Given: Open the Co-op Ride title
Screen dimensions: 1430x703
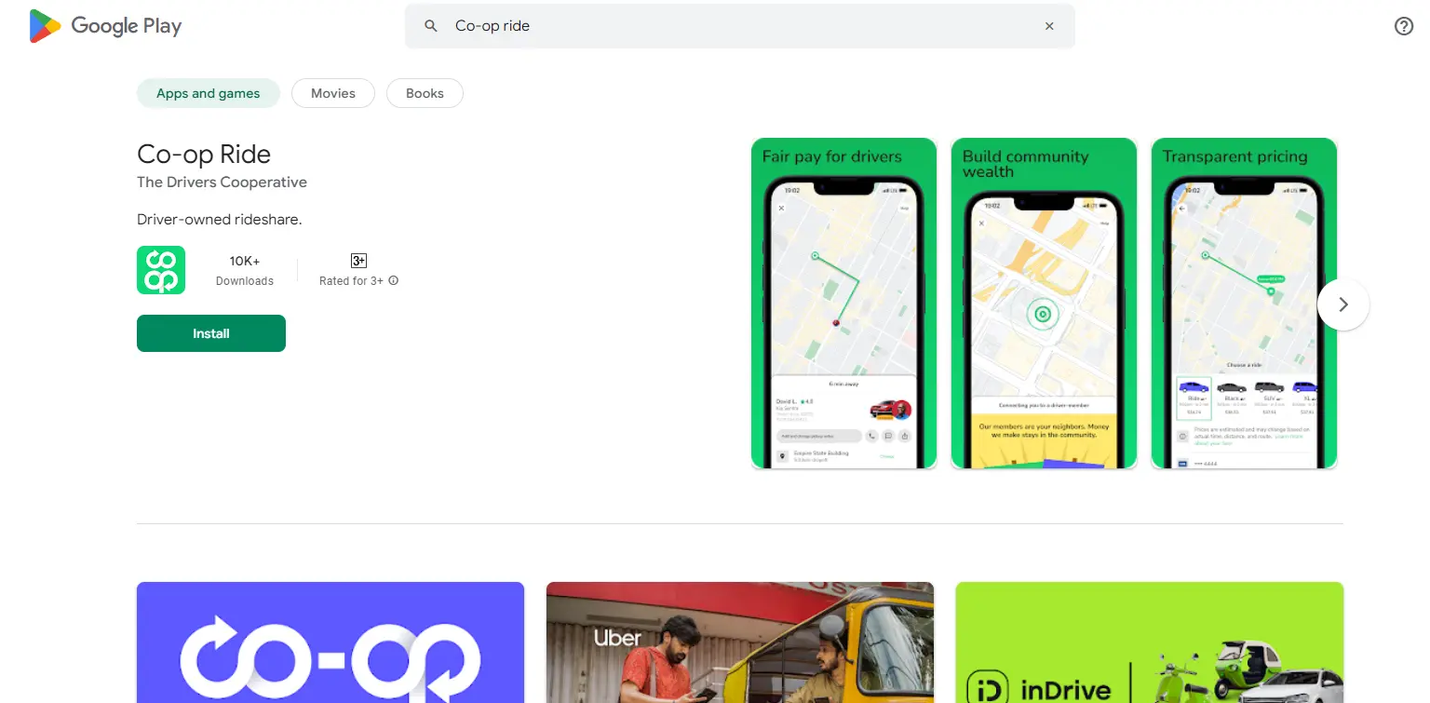Looking at the screenshot, I should click(204, 154).
